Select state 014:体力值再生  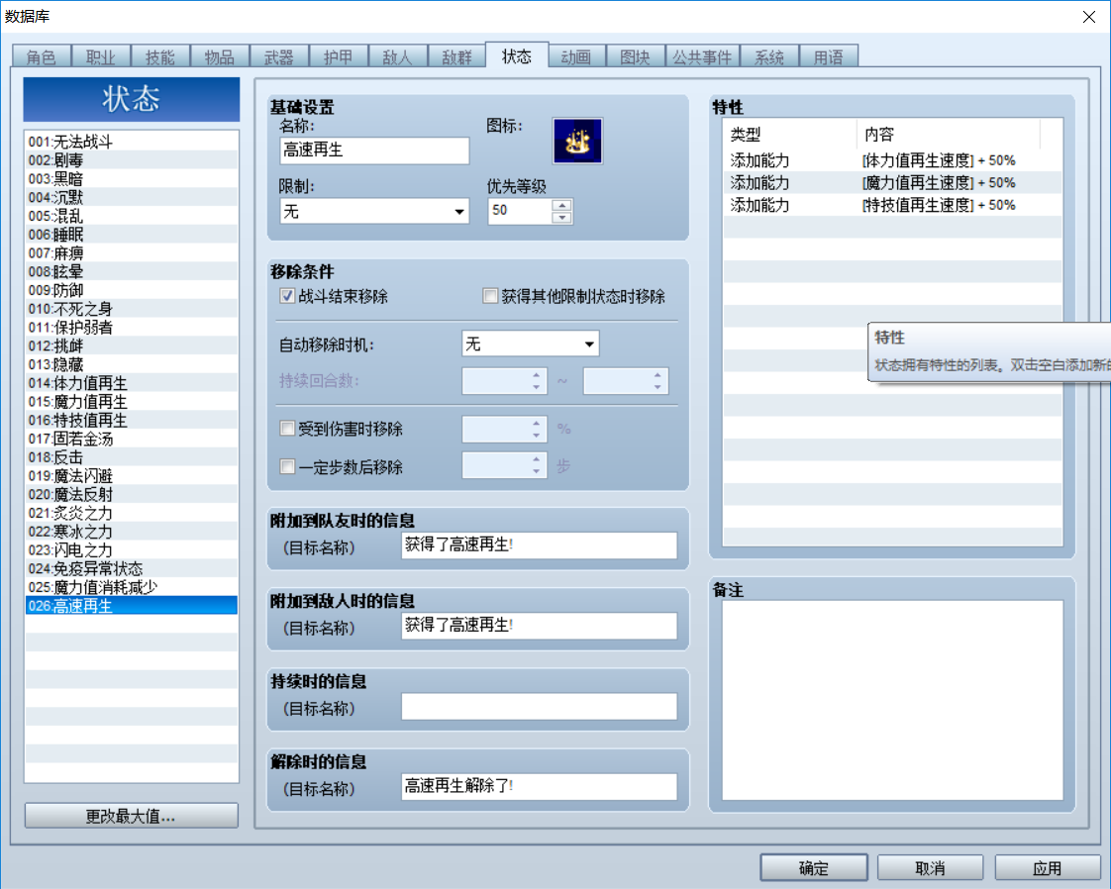131,383
